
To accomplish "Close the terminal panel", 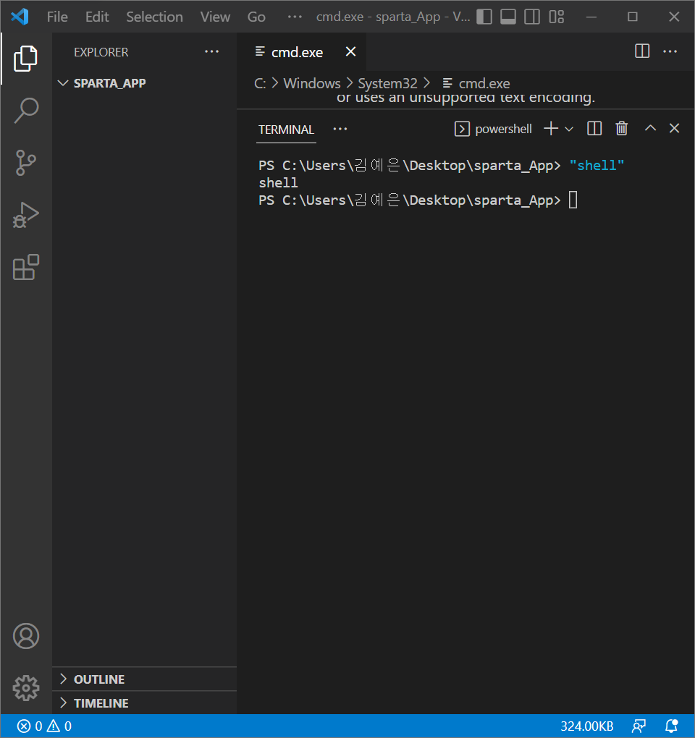I will (674, 128).
